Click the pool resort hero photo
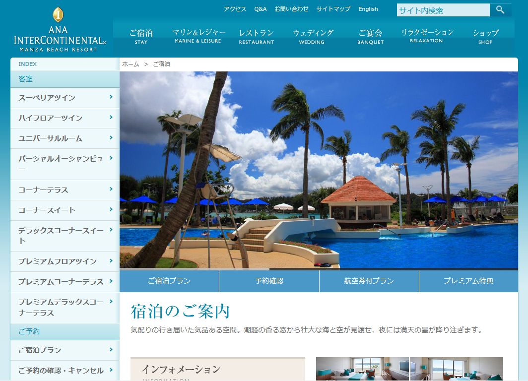The height and width of the screenshot is (381, 528). (x=319, y=170)
